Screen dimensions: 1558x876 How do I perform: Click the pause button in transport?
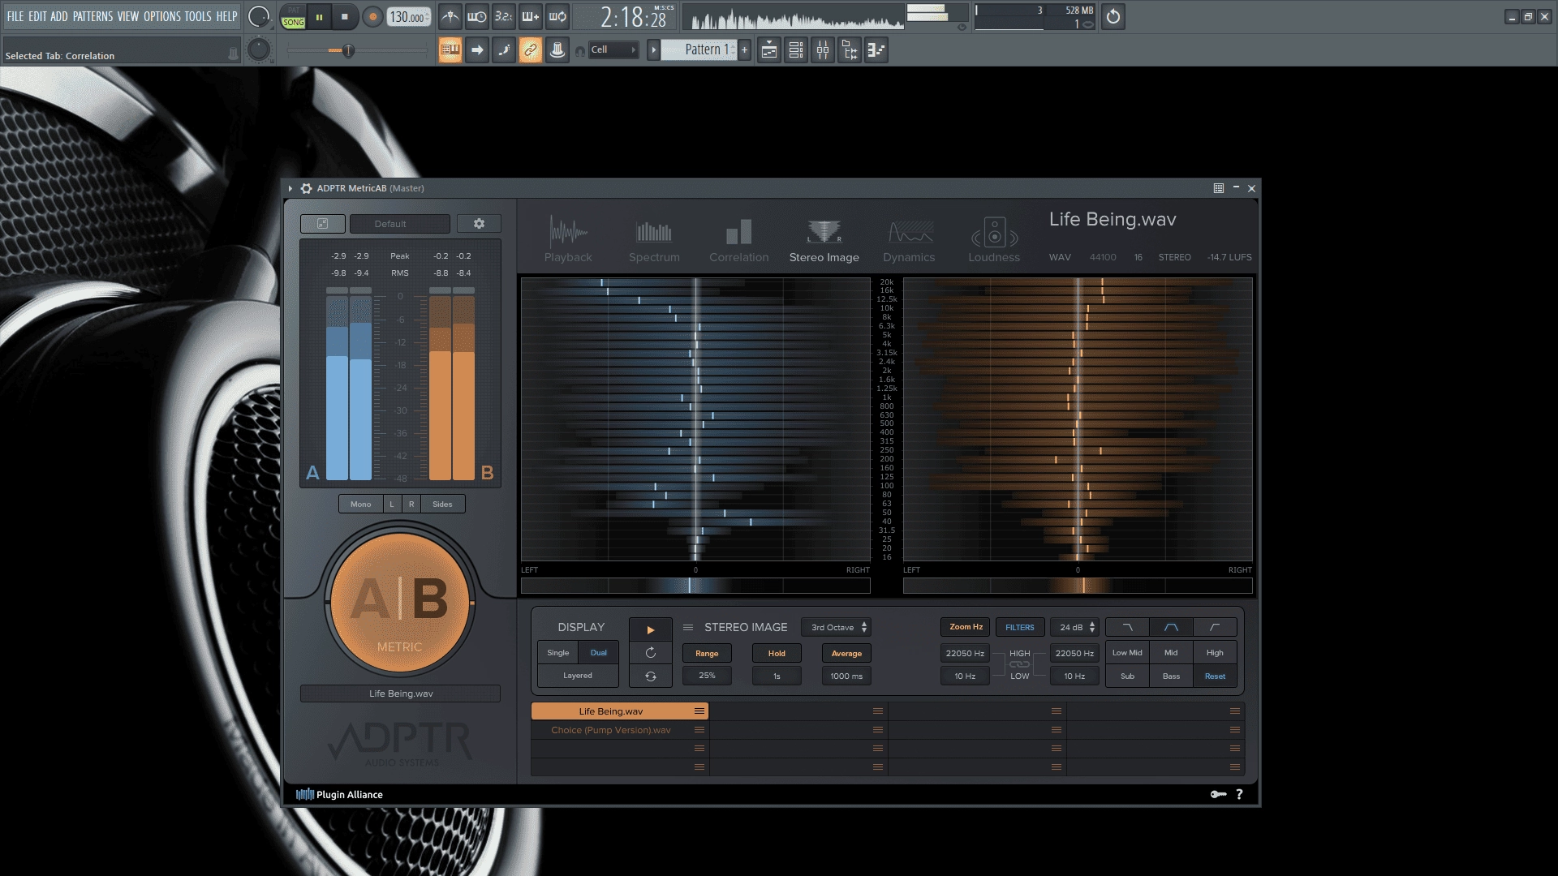tap(319, 16)
